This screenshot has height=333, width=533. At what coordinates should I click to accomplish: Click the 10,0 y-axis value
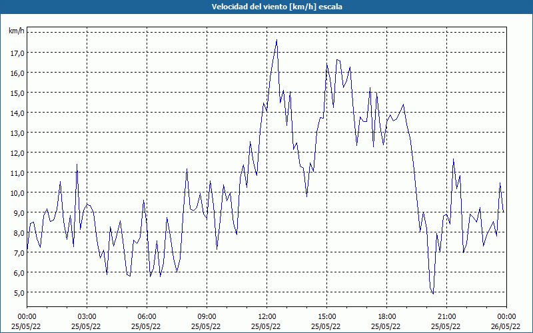tap(17, 192)
